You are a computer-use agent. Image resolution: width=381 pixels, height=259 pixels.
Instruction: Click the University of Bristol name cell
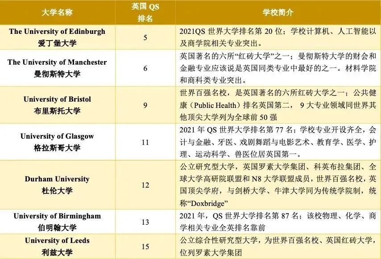pyautogui.click(x=57, y=105)
